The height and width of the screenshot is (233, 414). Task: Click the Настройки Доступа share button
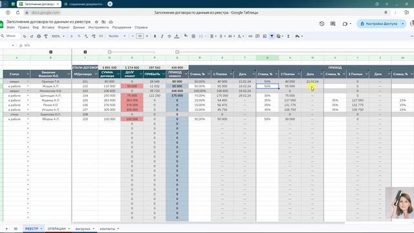point(379,24)
